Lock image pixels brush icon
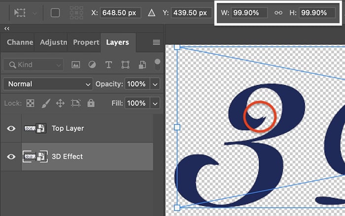The height and width of the screenshot is (216, 345). coord(46,103)
